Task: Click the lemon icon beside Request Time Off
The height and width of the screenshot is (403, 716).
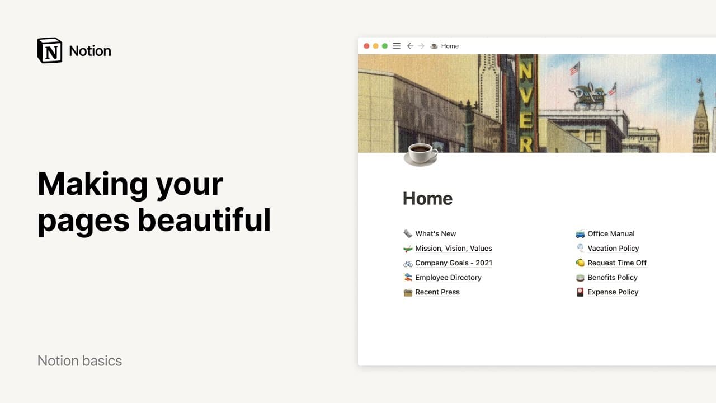Action: [580, 263]
